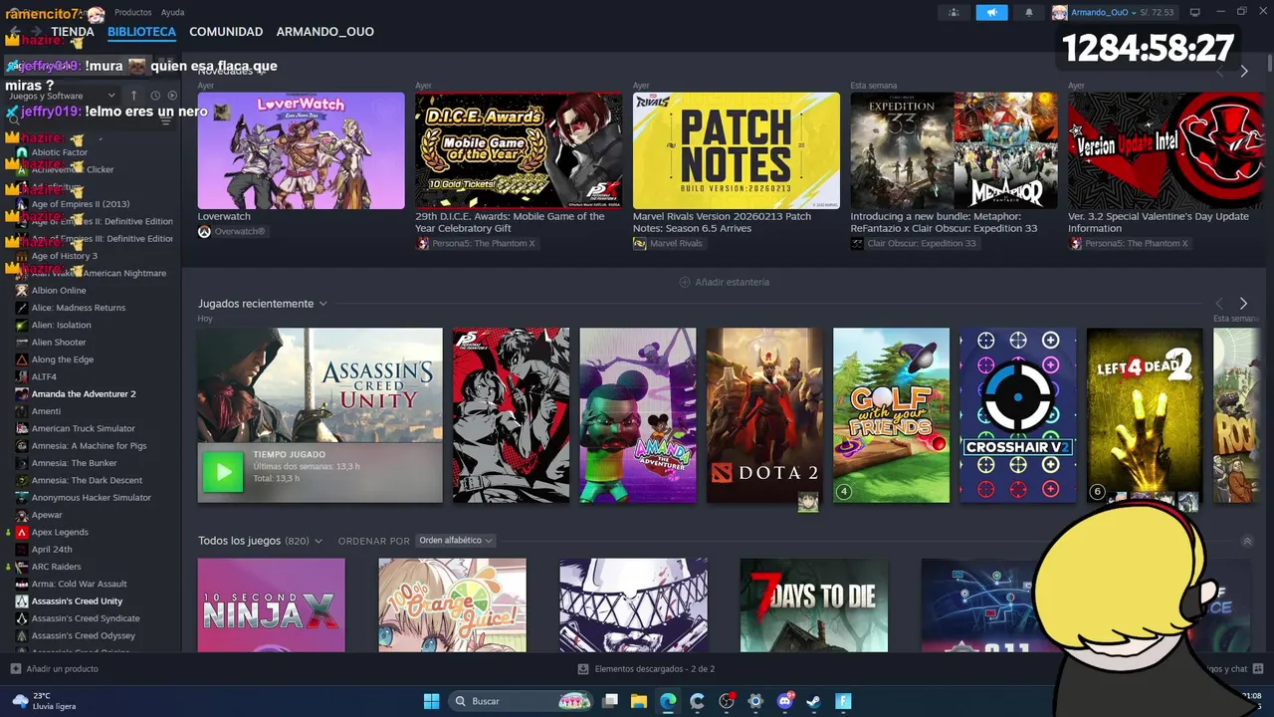
Task: Select Assassin's Creed Unity in sidebar list
Action: pyautogui.click(x=77, y=601)
